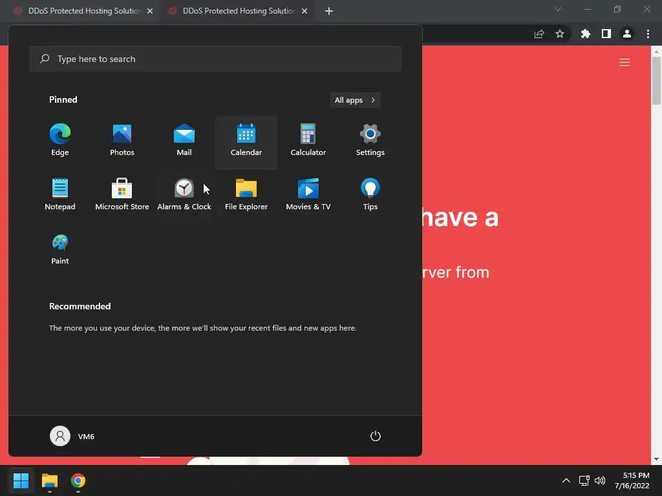Image resolution: width=662 pixels, height=496 pixels.
Task: Open Chrome extensions puzzle icon
Action: [x=586, y=34]
